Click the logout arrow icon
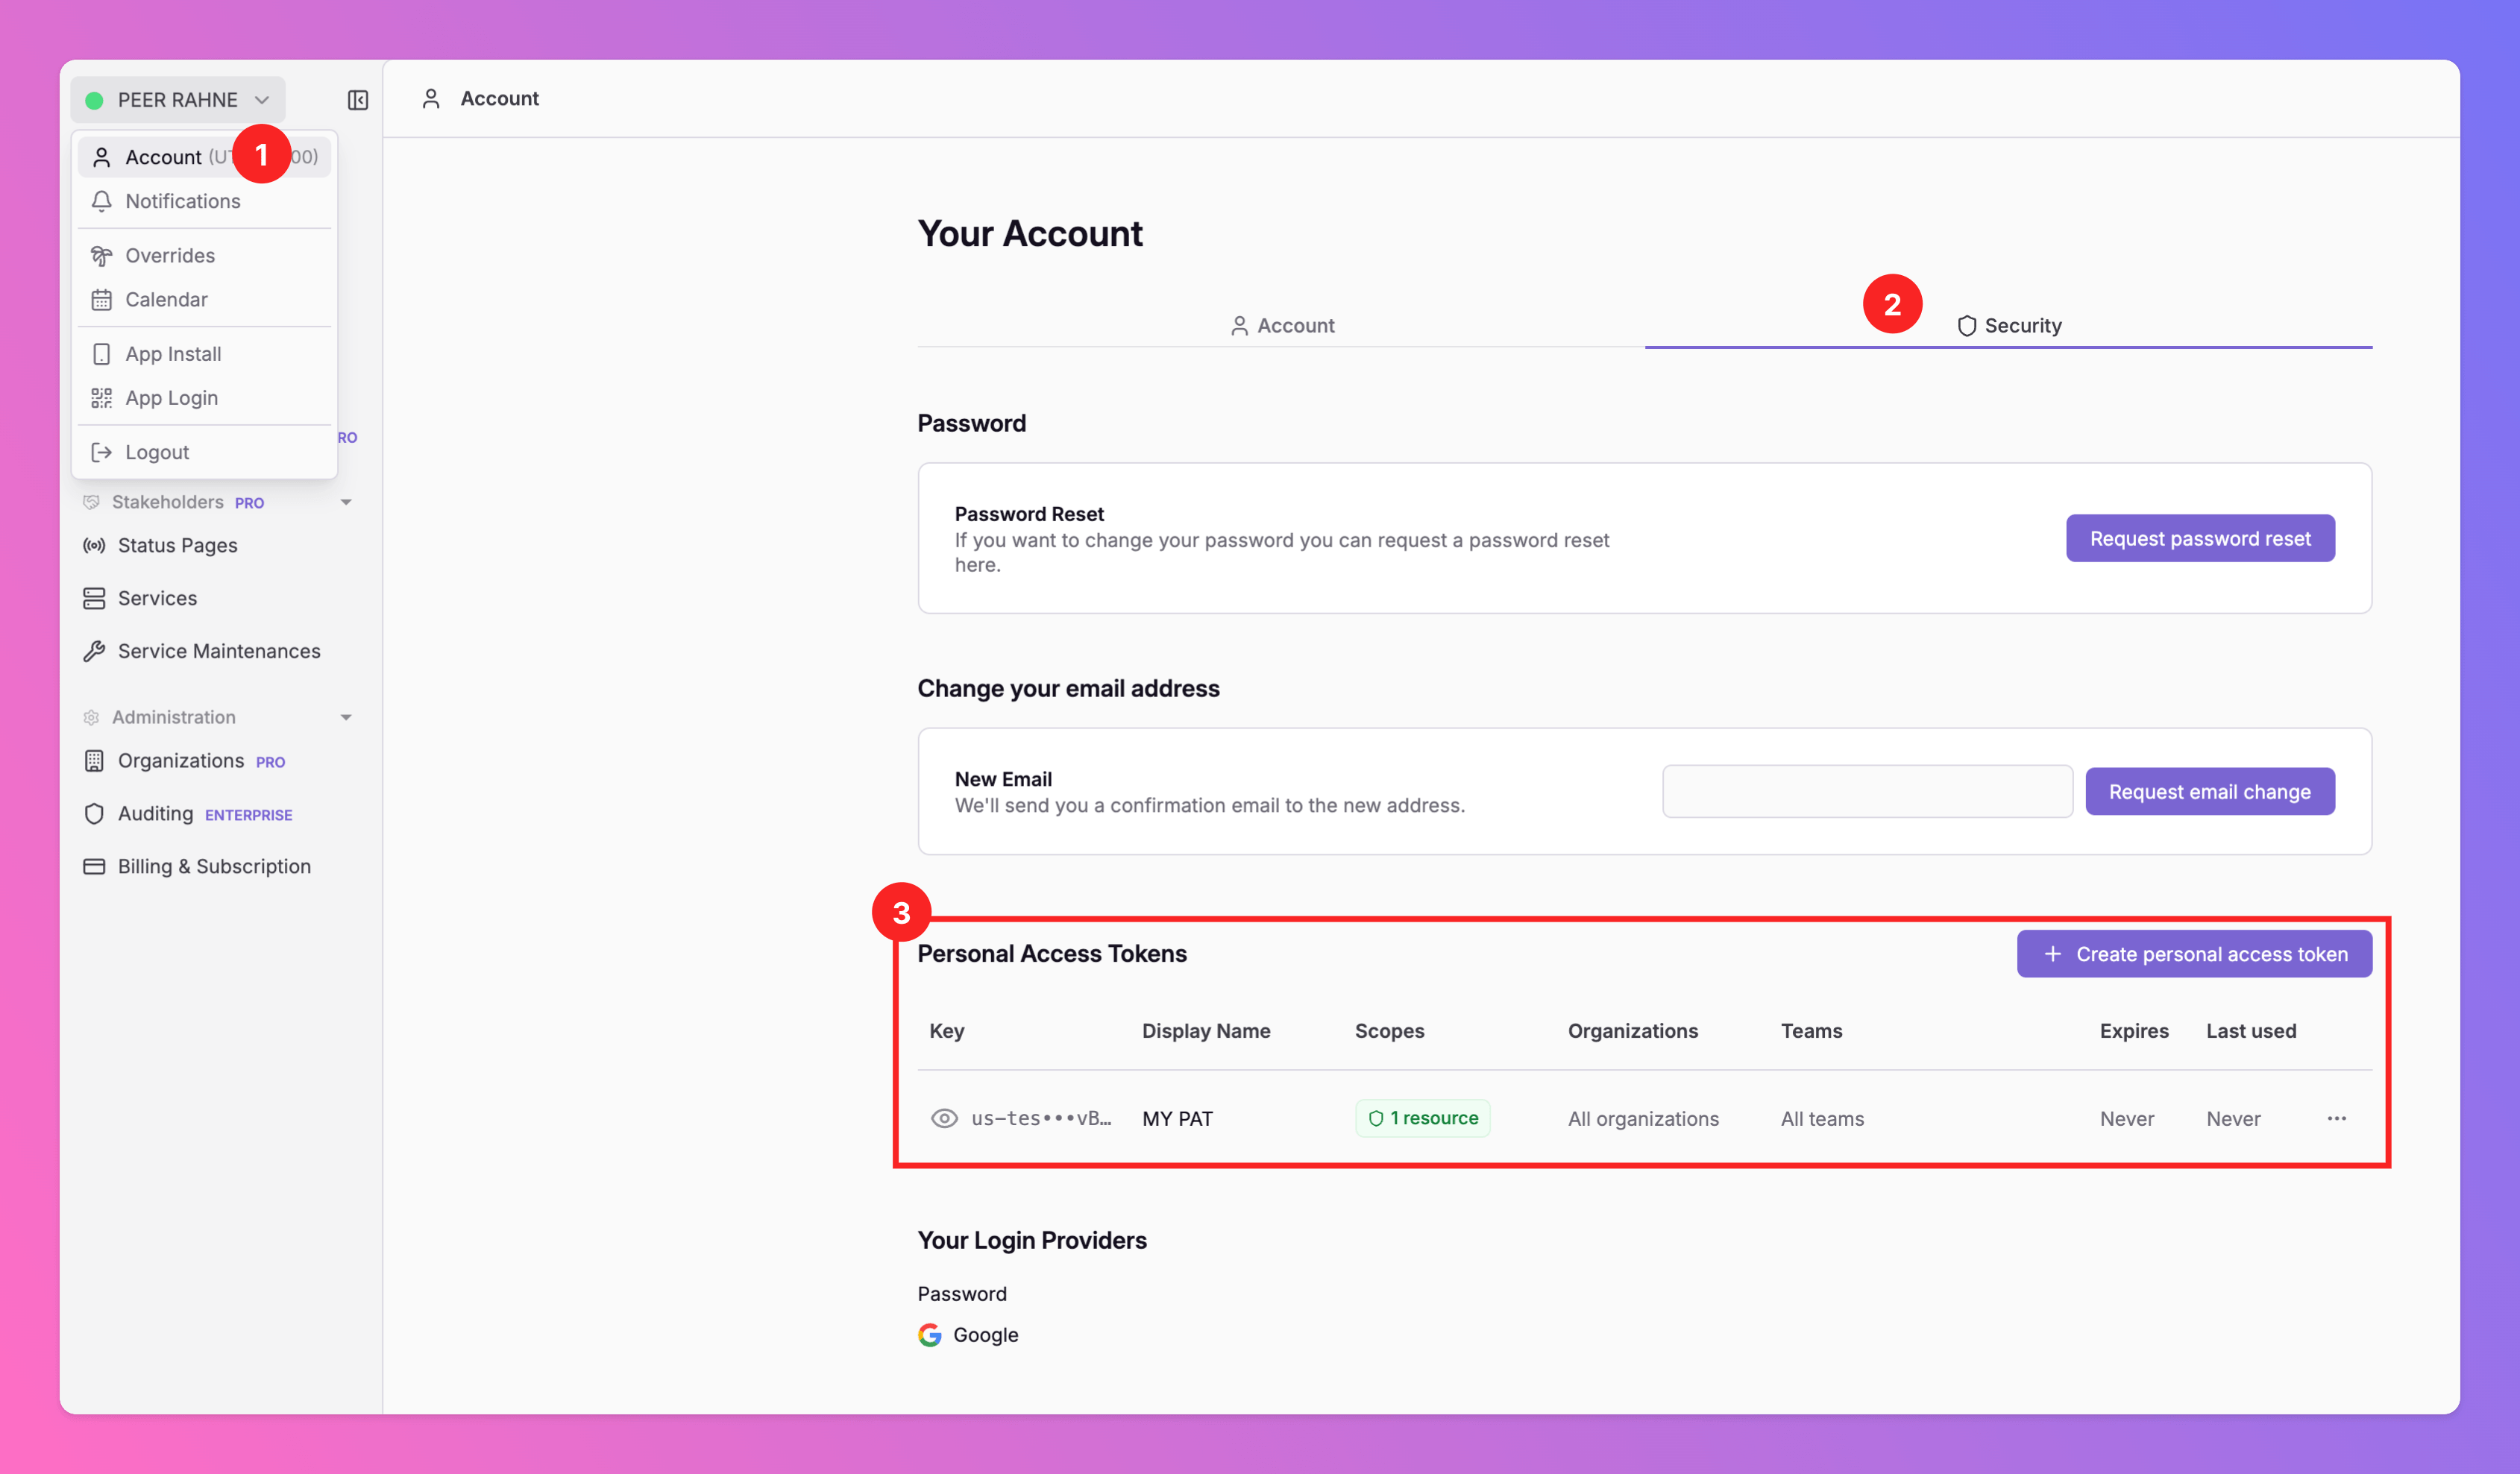This screenshot has height=1474, width=2520. [x=101, y=452]
